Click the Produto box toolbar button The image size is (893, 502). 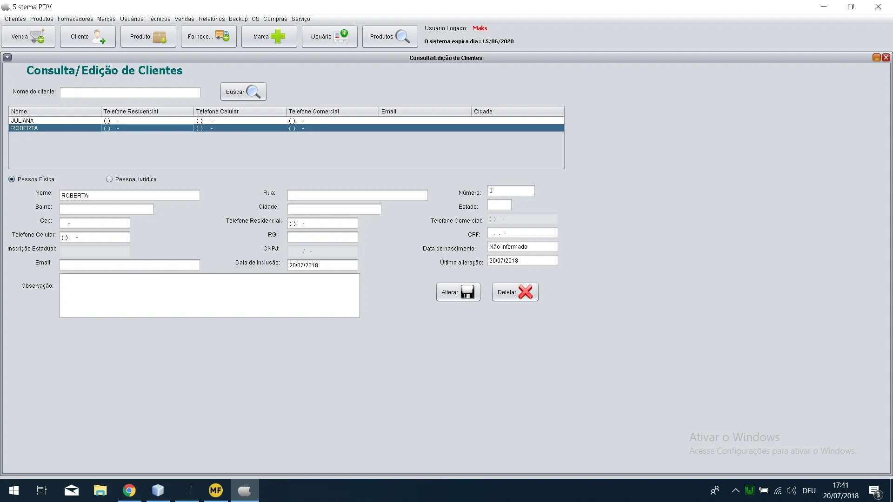[x=148, y=37]
